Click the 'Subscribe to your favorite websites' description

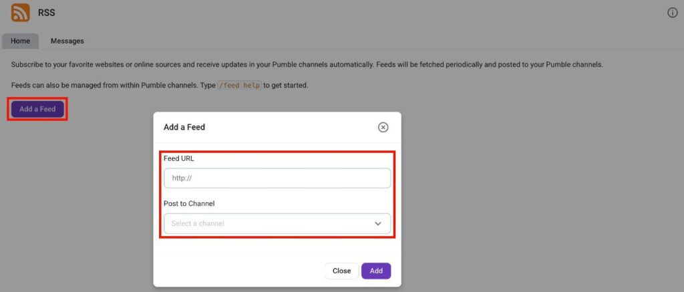(307, 65)
